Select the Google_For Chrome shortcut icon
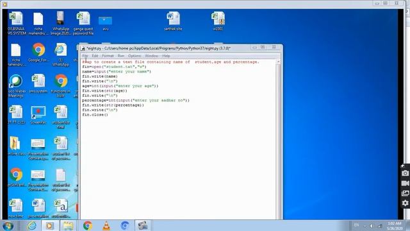 point(38,53)
